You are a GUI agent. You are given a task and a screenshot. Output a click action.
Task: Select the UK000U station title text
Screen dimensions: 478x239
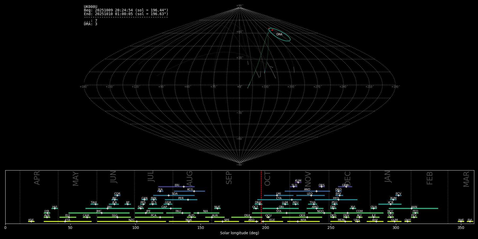91,7
